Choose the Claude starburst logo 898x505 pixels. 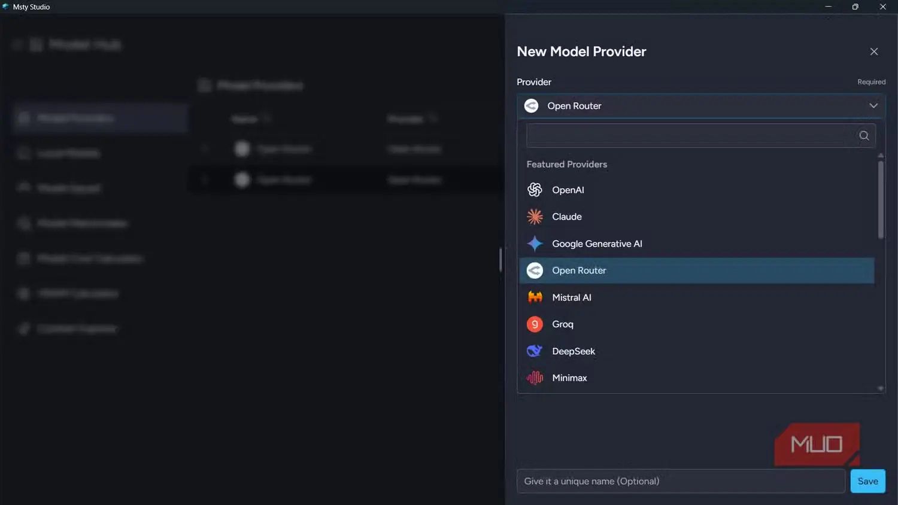pyautogui.click(x=535, y=217)
